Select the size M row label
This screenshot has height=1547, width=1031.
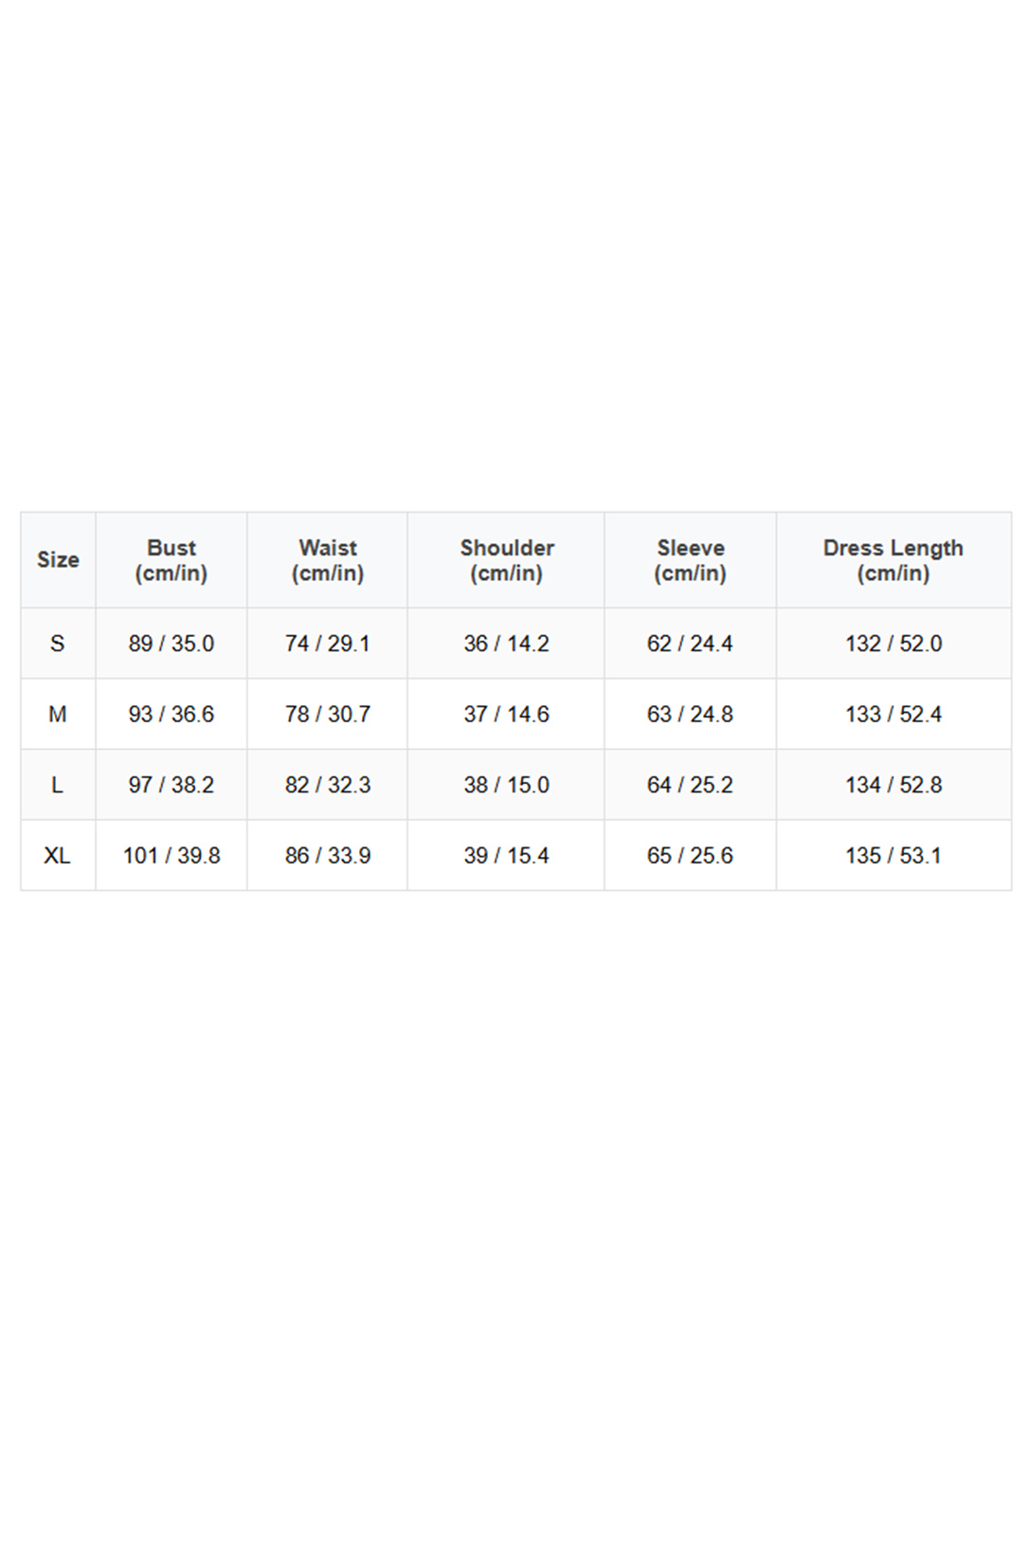click(x=58, y=715)
